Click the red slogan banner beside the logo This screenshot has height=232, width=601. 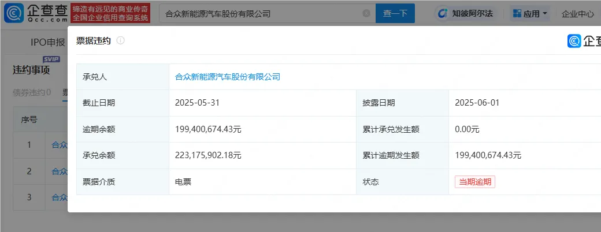[x=112, y=13]
